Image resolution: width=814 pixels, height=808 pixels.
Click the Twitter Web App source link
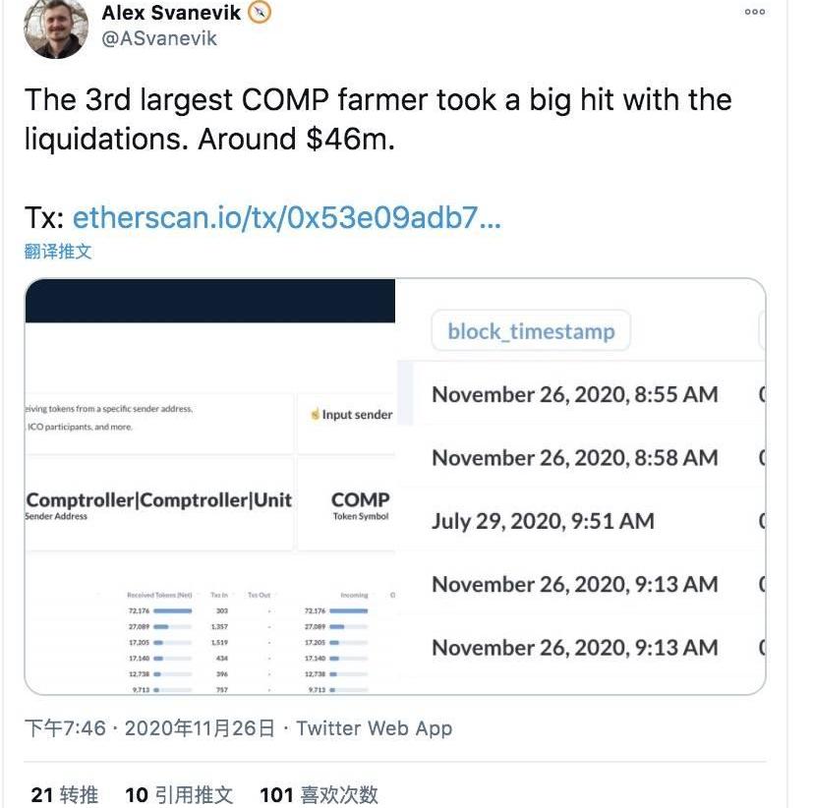click(374, 728)
